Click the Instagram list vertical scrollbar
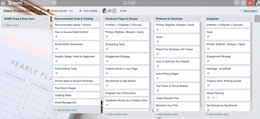The image size is (260, 119). [251, 61]
